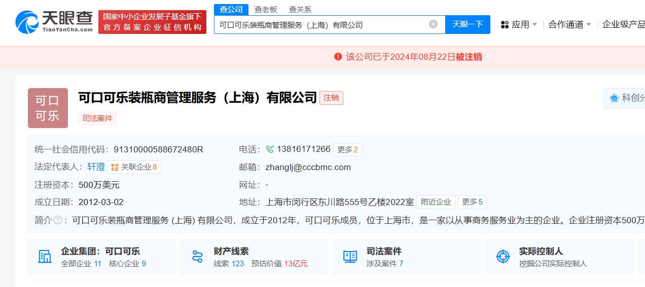Click the 天眼一下 search button
This screenshot has width=645, height=287.
pos(468,24)
